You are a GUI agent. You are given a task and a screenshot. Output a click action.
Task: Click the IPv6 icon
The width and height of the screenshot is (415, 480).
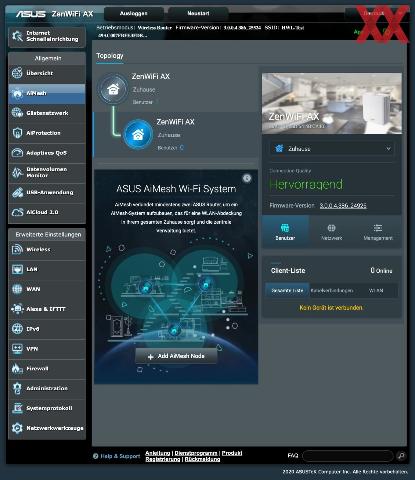tap(17, 329)
